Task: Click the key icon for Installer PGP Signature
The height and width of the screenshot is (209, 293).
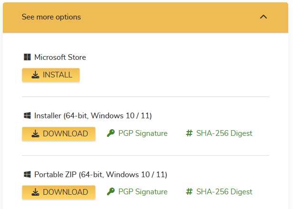Action: click(111, 133)
